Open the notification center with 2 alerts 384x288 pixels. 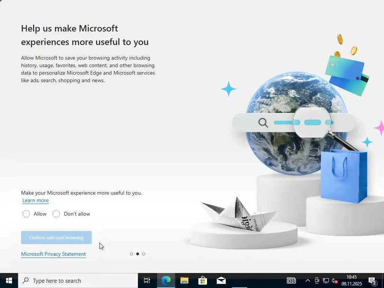(372, 280)
